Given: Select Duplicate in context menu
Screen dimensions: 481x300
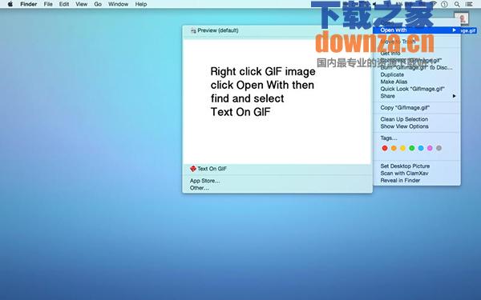Looking at the screenshot, I should click(392, 74).
